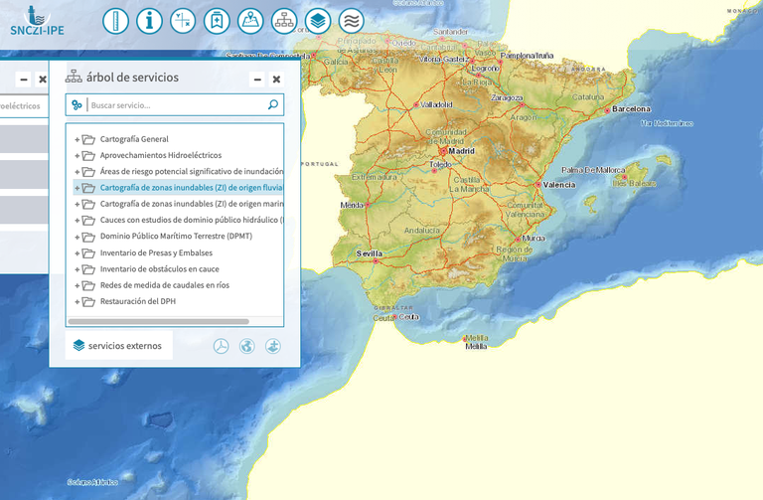Select the ruler measurement tool

pos(116,20)
